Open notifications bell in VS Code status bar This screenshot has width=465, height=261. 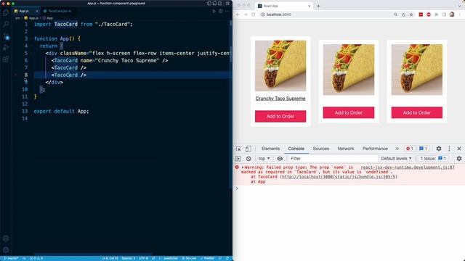[227, 258]
